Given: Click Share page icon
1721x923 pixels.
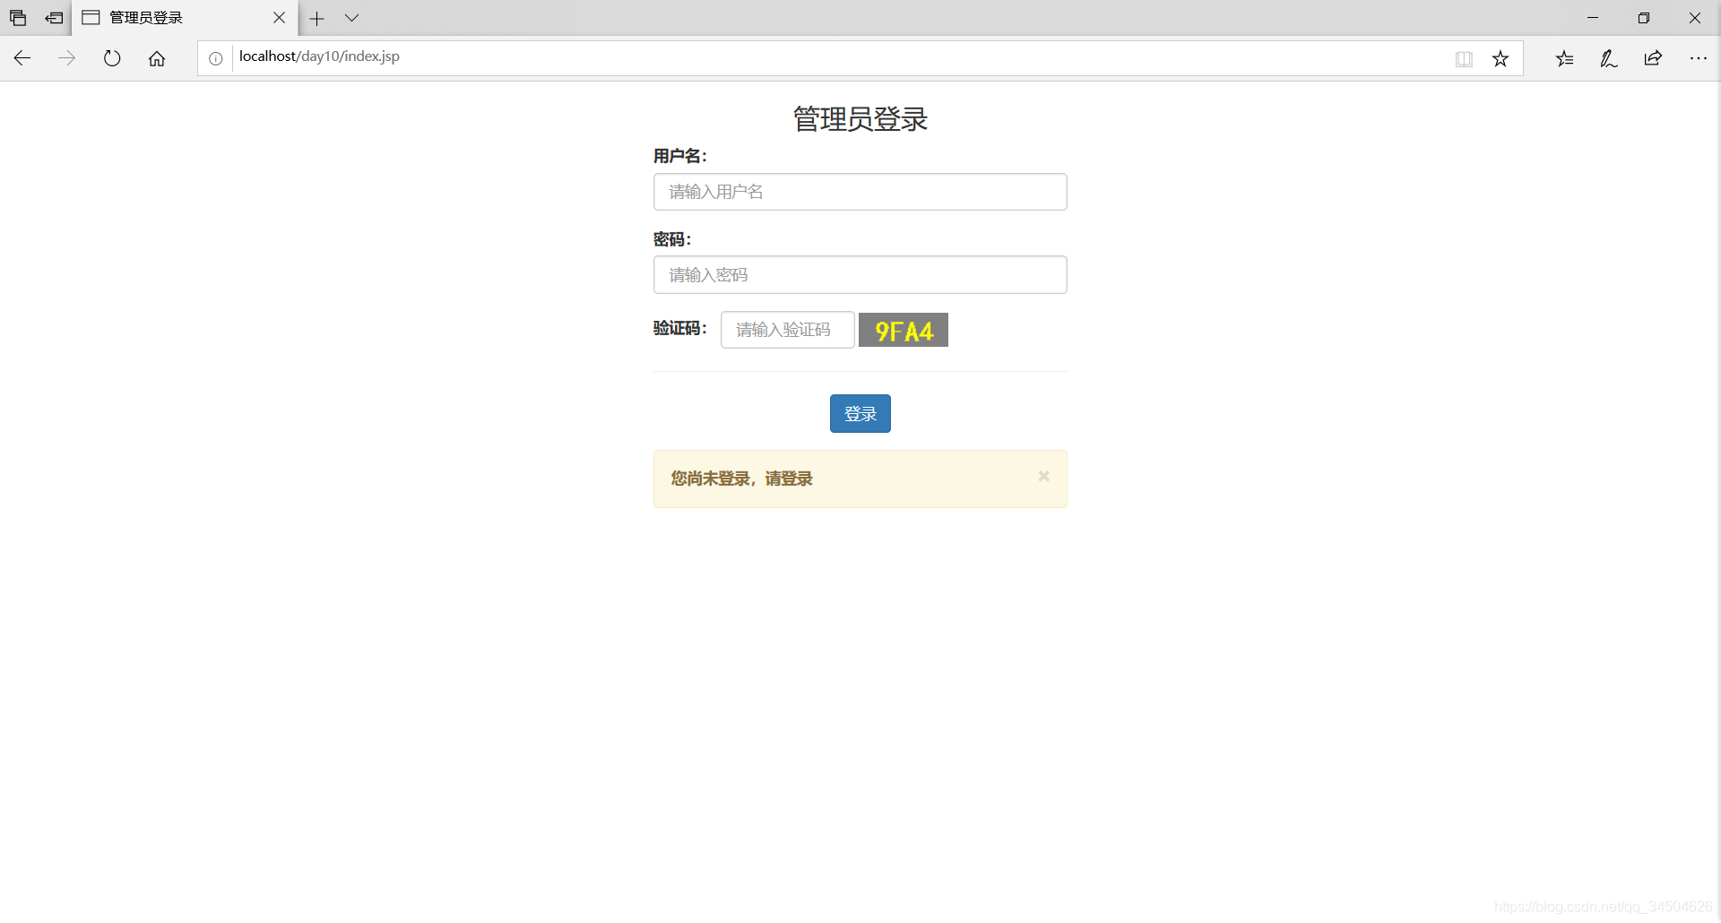Looking at the screenshot, I should (1654, 58).
